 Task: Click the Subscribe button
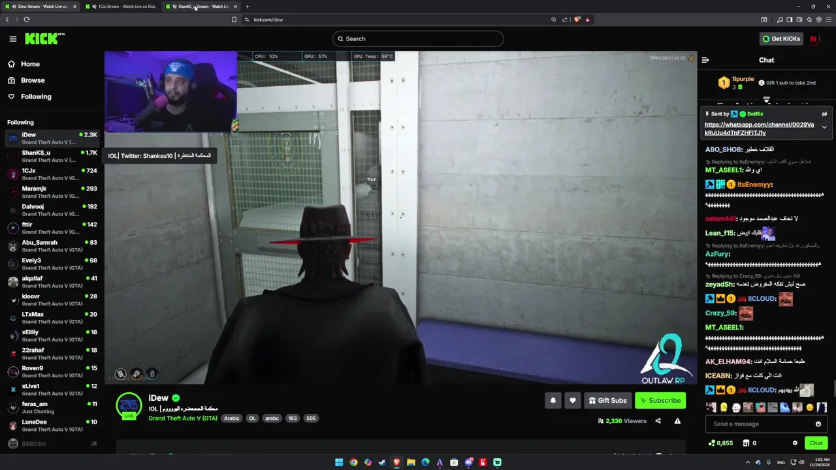click(660, 400)
